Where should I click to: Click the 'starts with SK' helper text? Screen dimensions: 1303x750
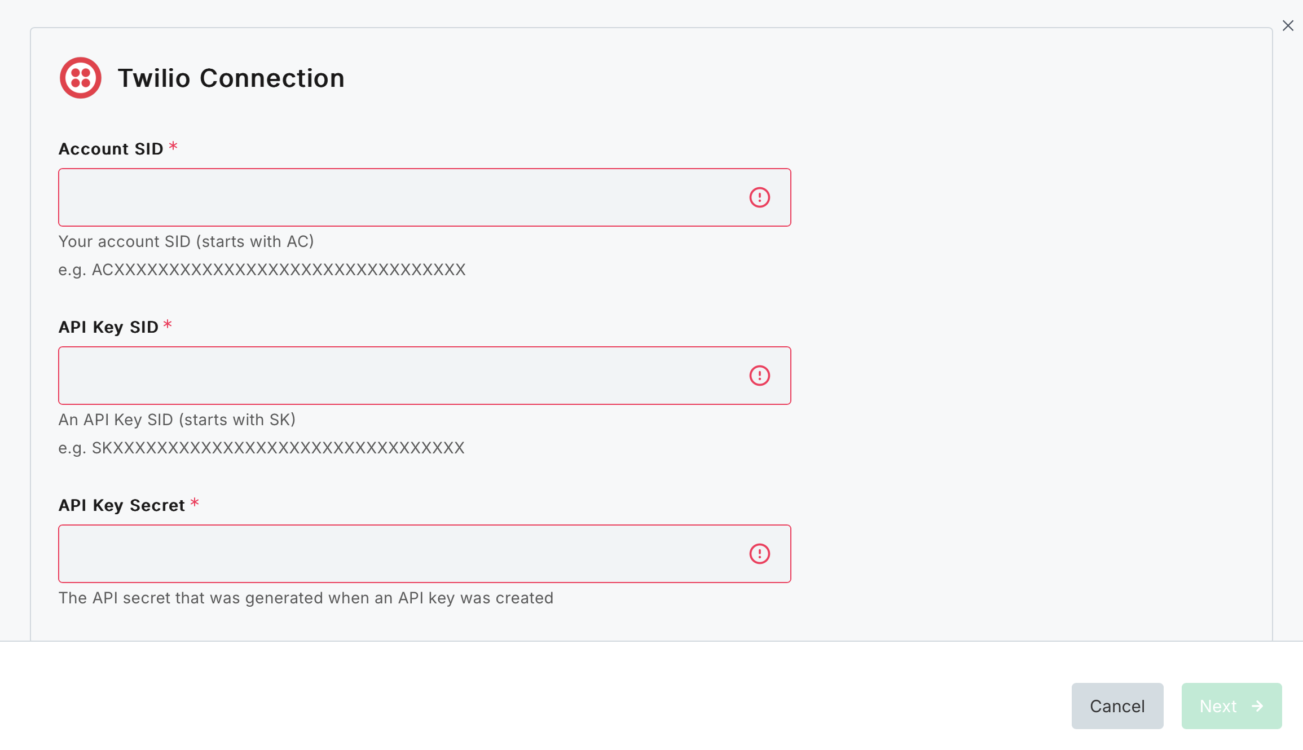click(177, 420)
